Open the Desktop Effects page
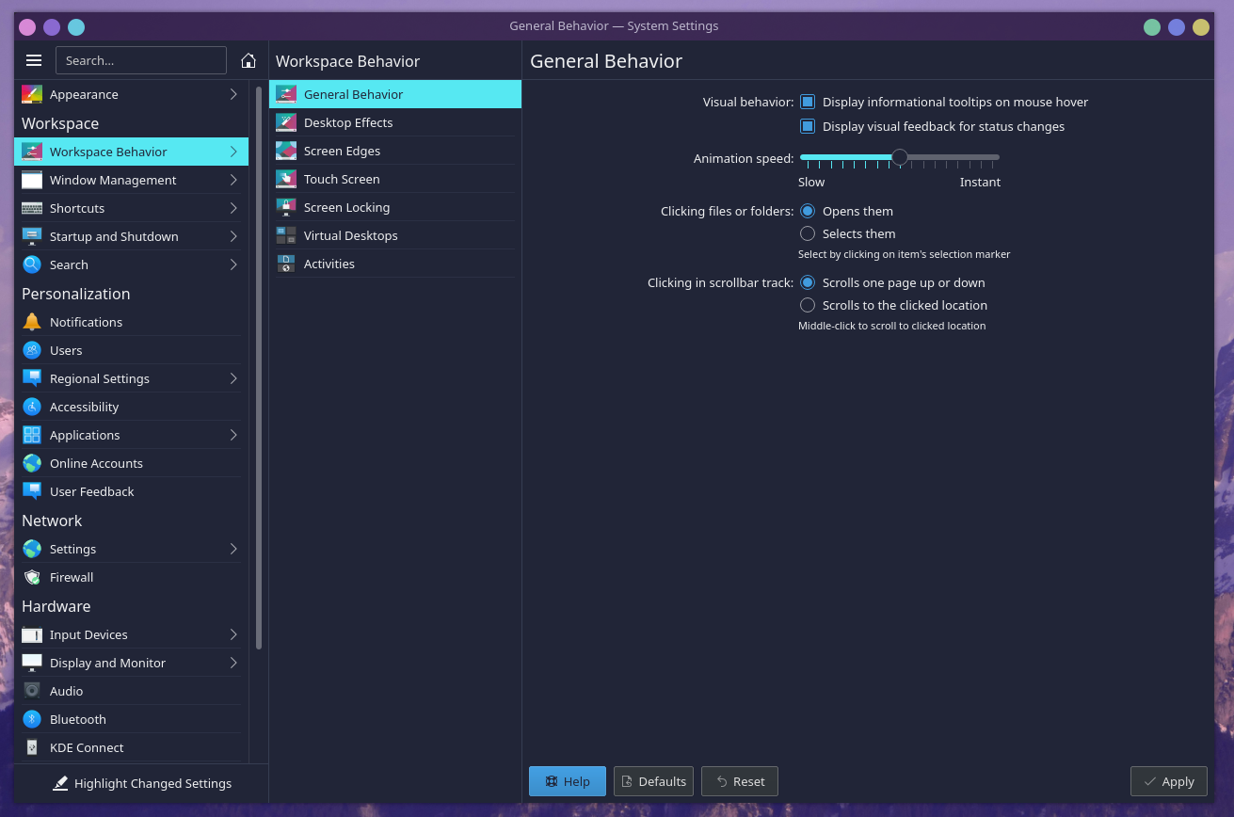The width and height of the screenshot is (1234, 817). tap(395, 122)
